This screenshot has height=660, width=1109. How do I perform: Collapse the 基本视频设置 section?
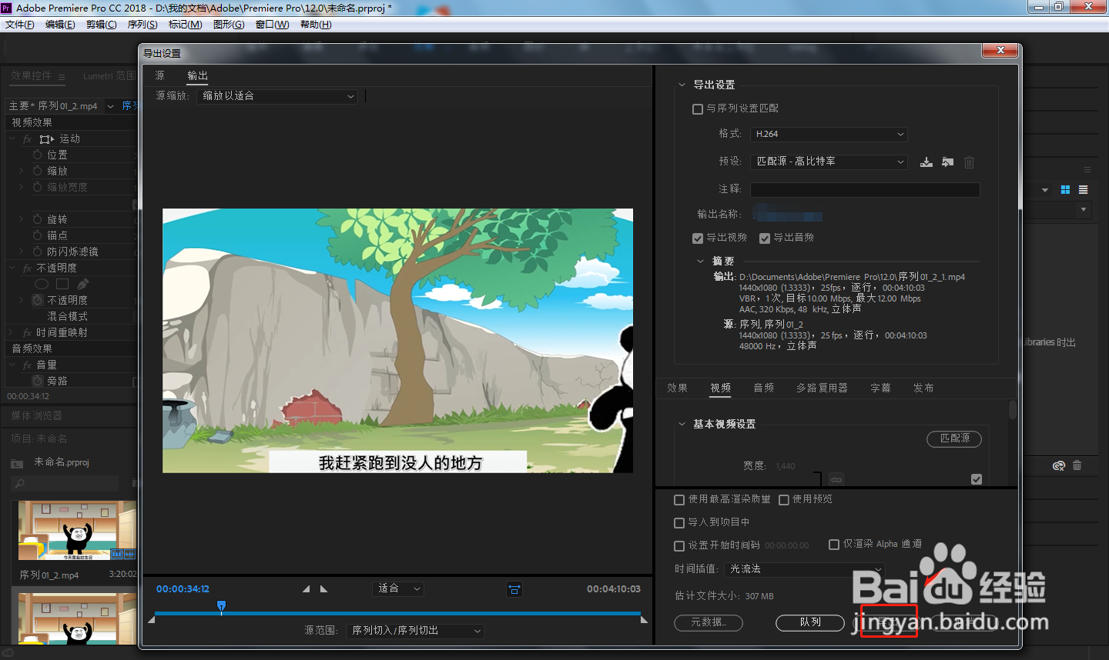[682, 424]
